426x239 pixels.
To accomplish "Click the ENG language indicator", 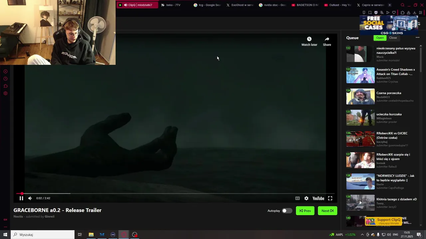I will click(395, 235).
